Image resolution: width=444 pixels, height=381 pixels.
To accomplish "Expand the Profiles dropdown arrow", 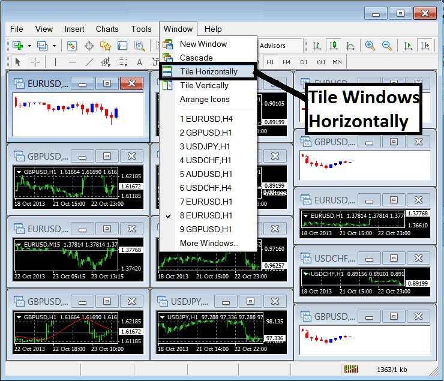I will point(53,46).
